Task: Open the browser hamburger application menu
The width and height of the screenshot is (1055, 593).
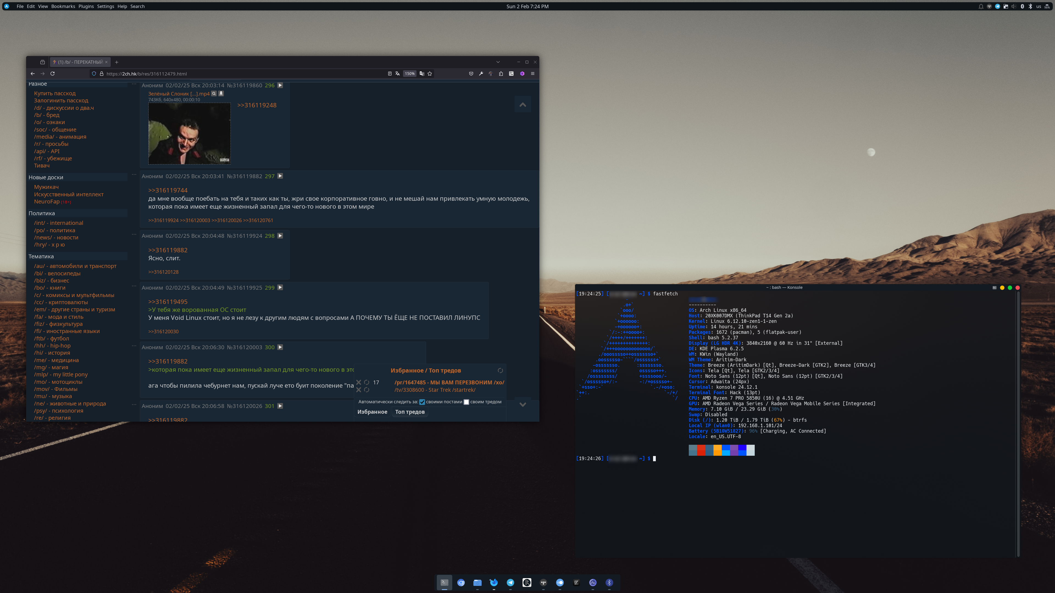Action: (x=533, y=74)
